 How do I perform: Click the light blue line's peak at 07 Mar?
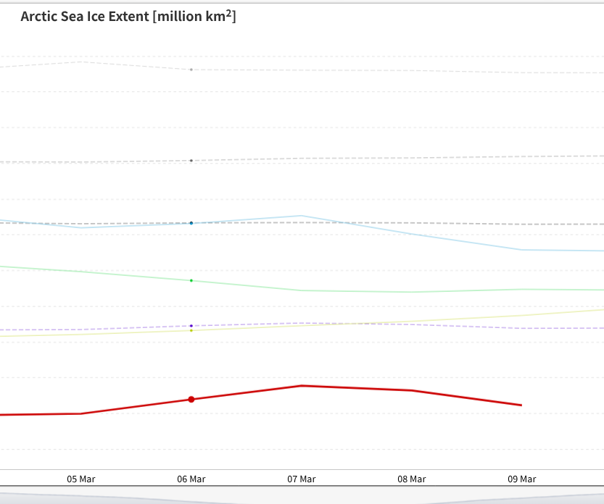click(302, 215)
